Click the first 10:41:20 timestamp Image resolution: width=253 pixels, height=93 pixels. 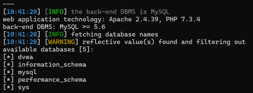point(22,12)
